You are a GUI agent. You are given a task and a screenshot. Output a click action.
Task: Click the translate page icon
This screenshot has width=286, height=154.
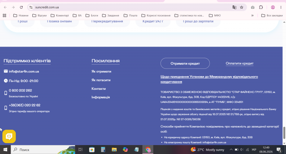(x=234, y=7)
